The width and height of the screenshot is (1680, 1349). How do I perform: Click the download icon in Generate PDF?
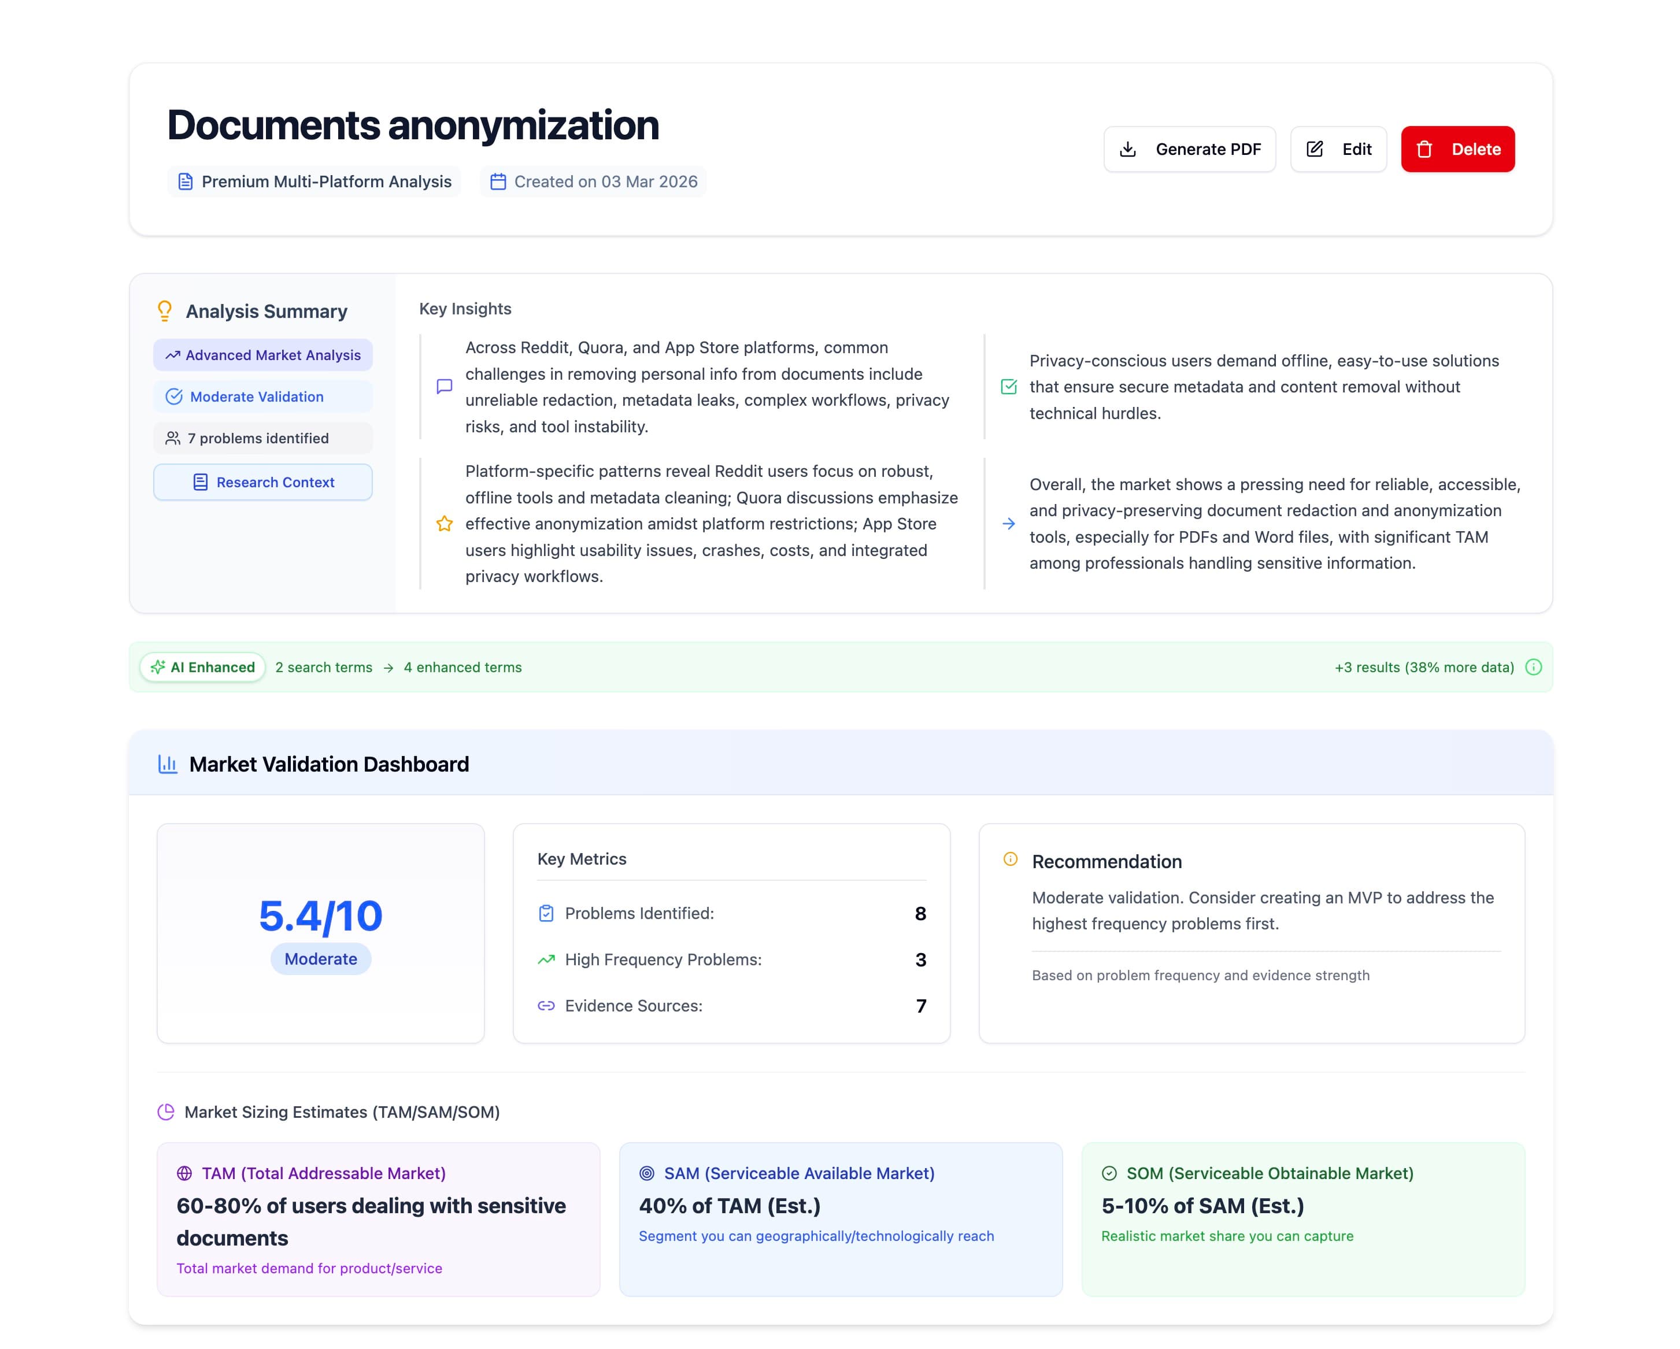[1127, 149]
